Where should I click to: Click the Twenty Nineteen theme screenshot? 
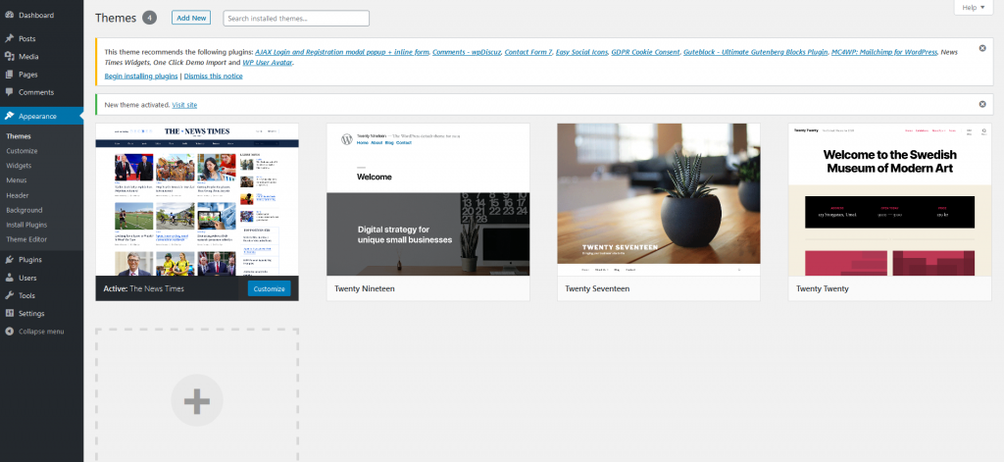coord(428,199)
